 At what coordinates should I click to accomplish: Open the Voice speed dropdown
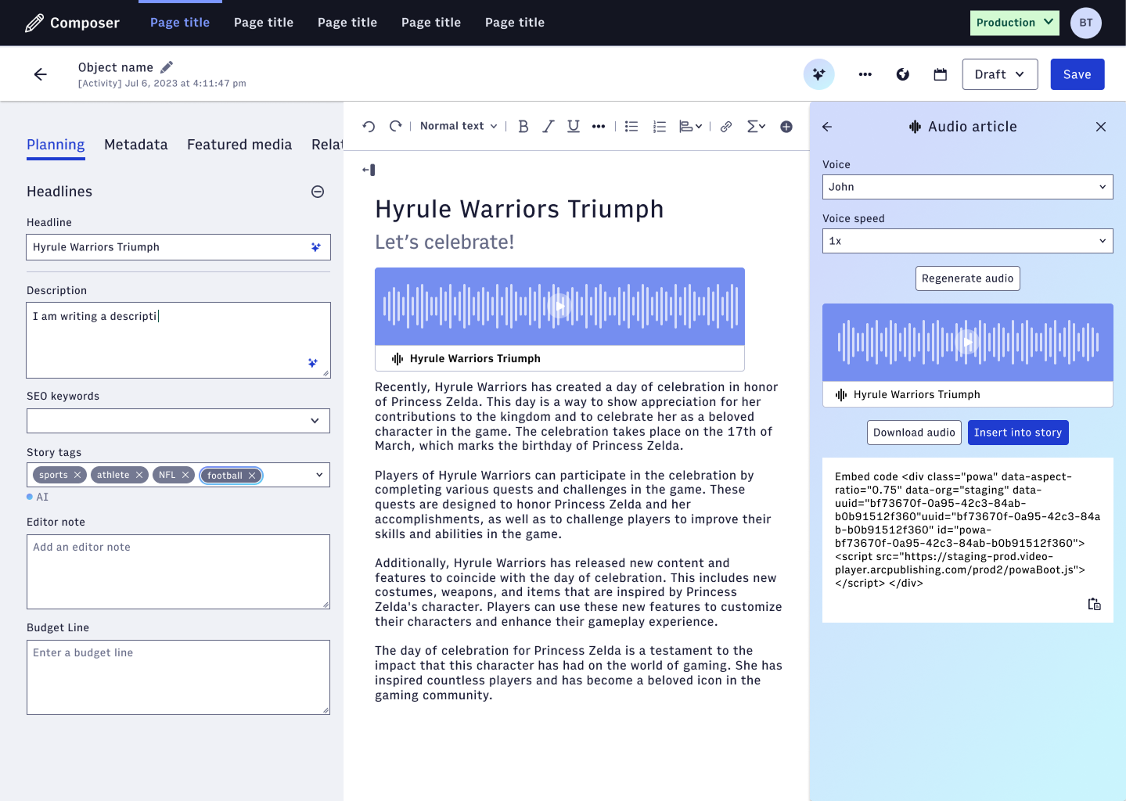tap(967, 241)
